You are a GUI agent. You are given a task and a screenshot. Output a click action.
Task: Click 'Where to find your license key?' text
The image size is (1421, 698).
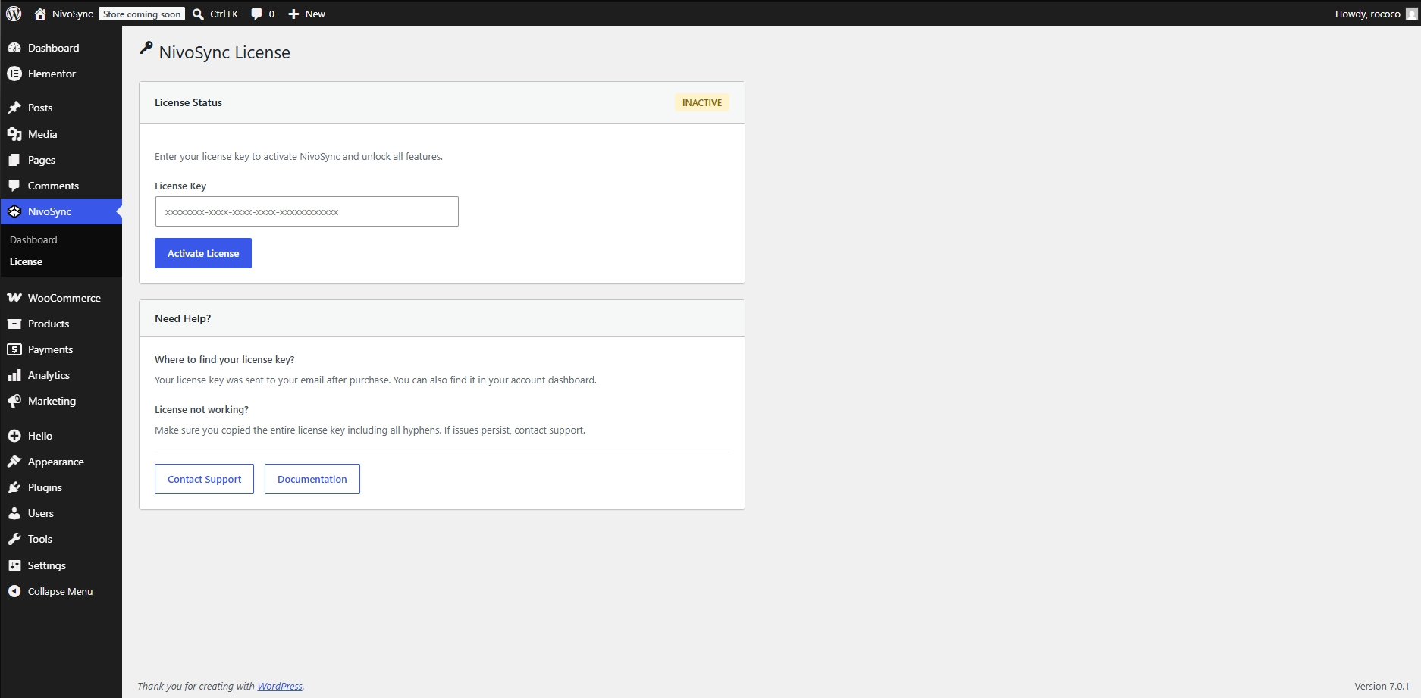click(224, 359)
